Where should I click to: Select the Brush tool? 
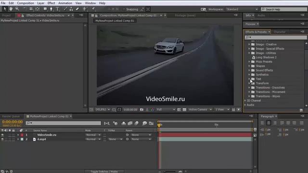(65, 9)
